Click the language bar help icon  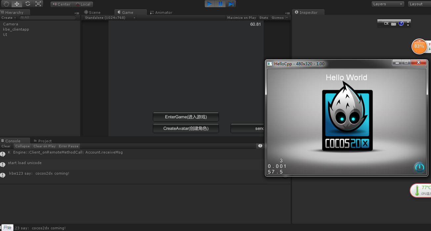[401, 24]
